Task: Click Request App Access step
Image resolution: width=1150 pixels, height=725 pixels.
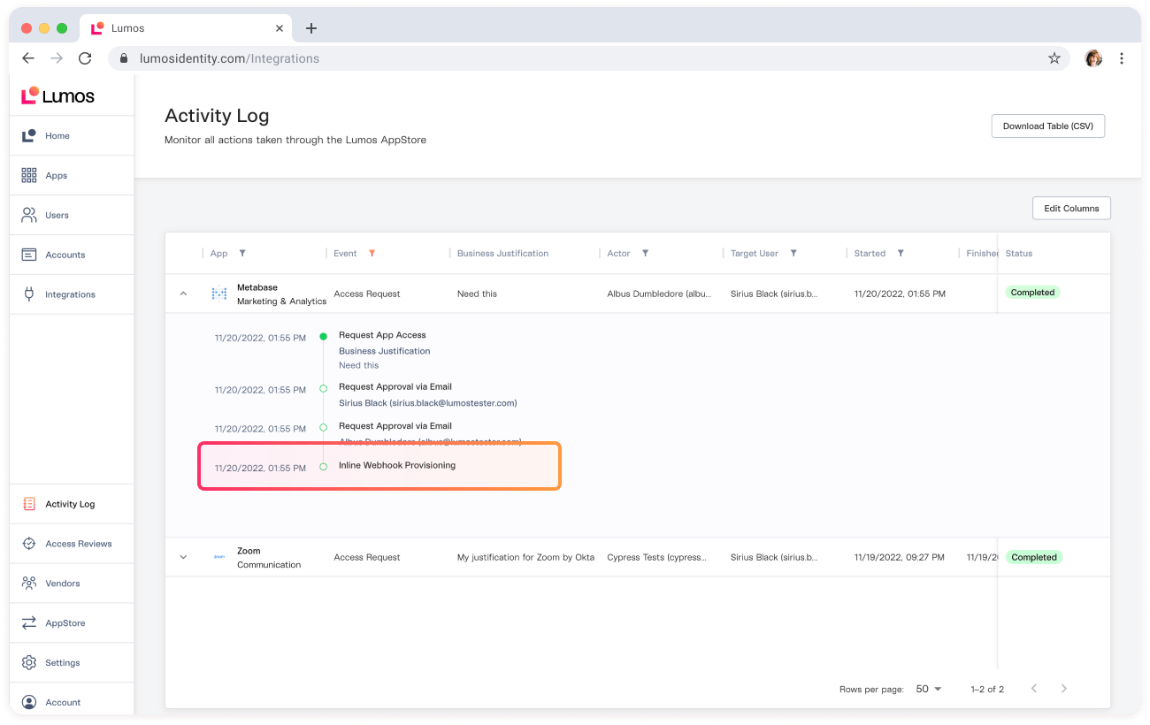Action: 382,335
